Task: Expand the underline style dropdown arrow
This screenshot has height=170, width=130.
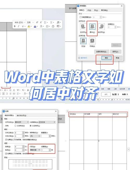Action: tap(25, 26)
